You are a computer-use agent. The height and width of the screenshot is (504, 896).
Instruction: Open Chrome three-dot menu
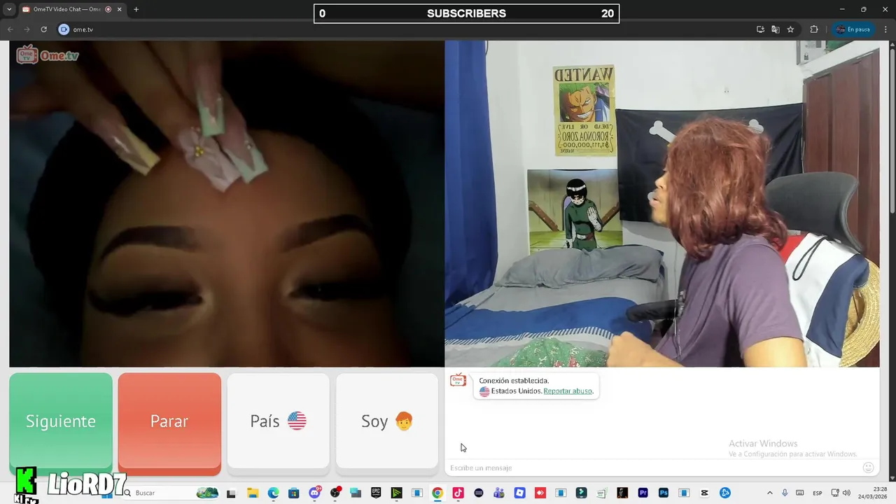click(885, 29)
